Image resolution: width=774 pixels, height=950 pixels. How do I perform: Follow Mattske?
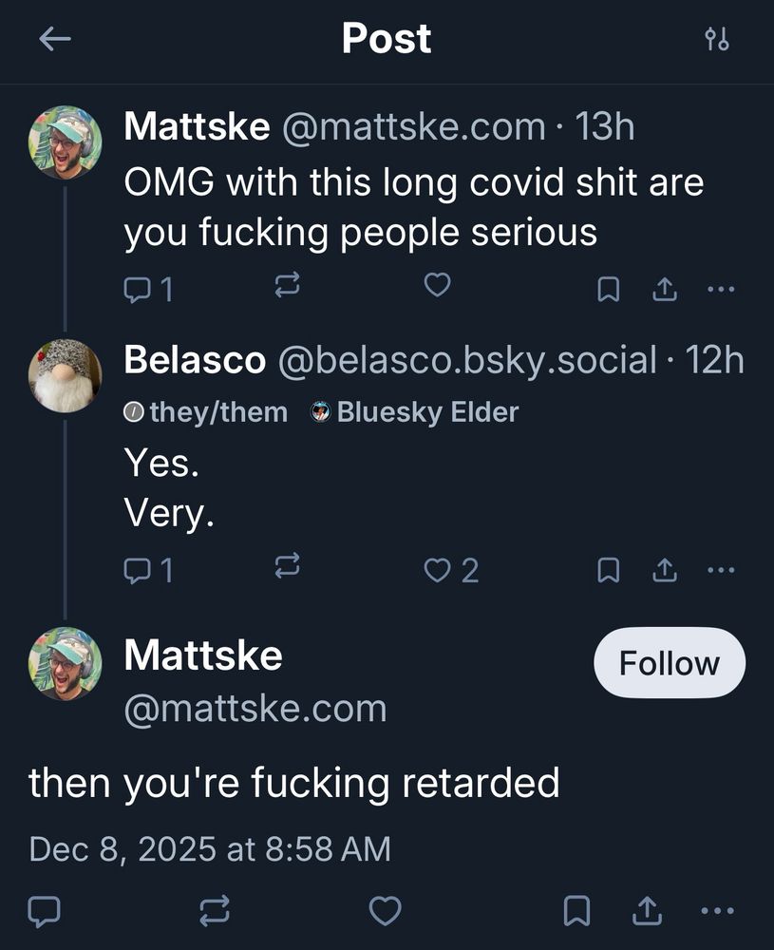coord(669,662)
